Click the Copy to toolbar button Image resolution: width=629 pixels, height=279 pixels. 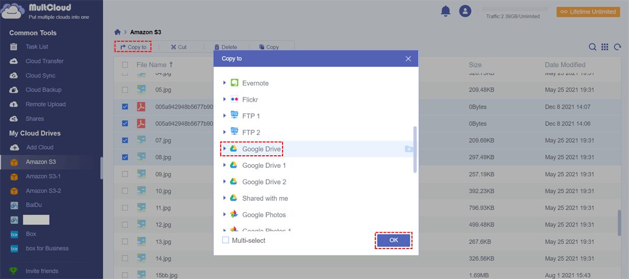pos(133,47)
